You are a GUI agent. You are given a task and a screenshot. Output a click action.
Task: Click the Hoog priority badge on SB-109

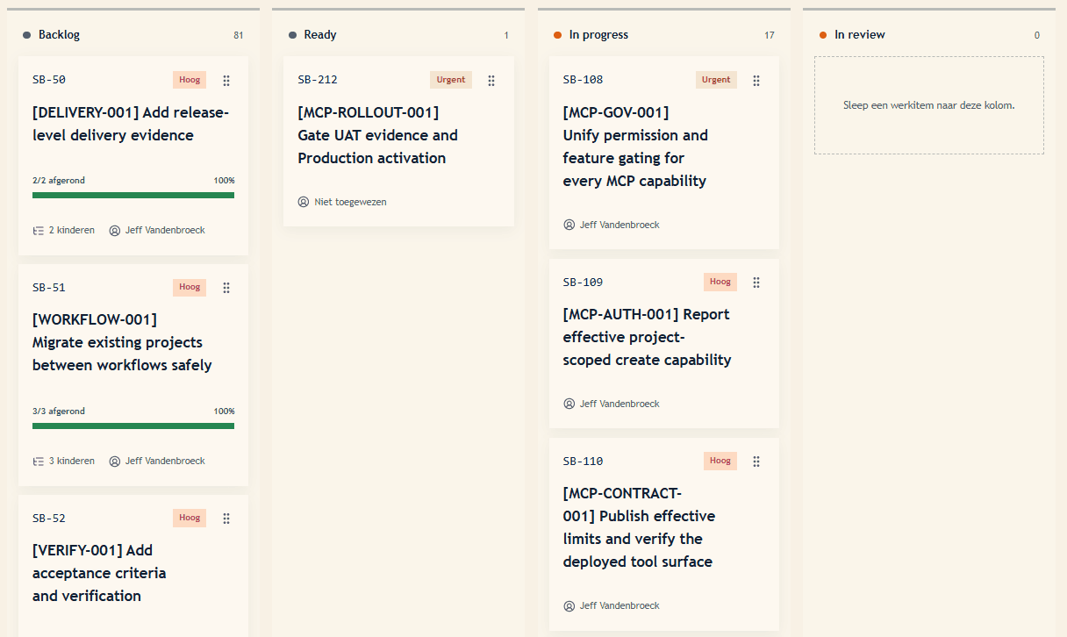click(720, 282)
